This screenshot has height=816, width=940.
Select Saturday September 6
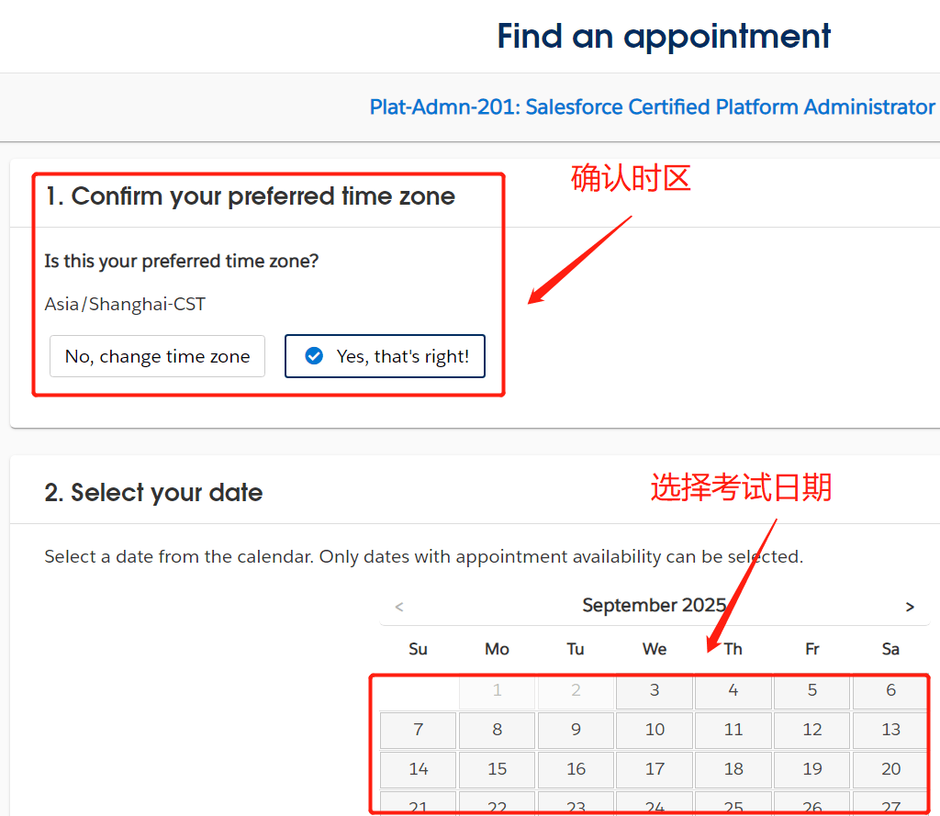[x=890, y=690]
